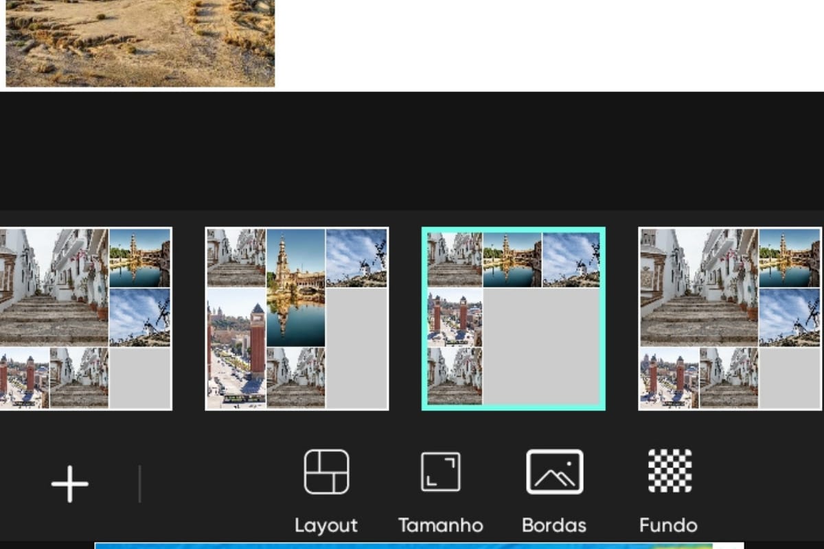Image resolution: width=824 pixels, height=549 pixels.
Task: Tap the plus icon to add photos
Action: pos(69,484)
